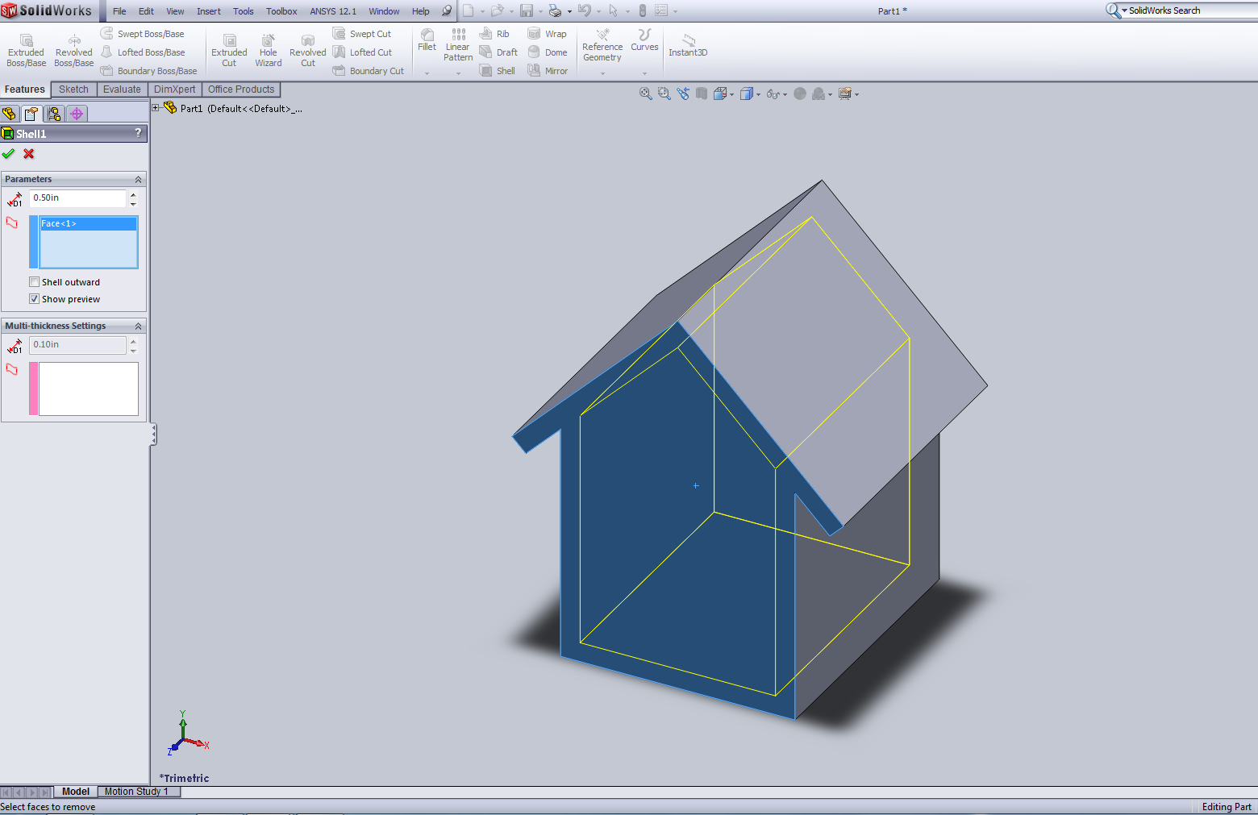Open the Hide/Show Items dropdown
Image resolution: width=1258 pixels, height=815 pixels.
pyautogui.click(x=785, y=94)
